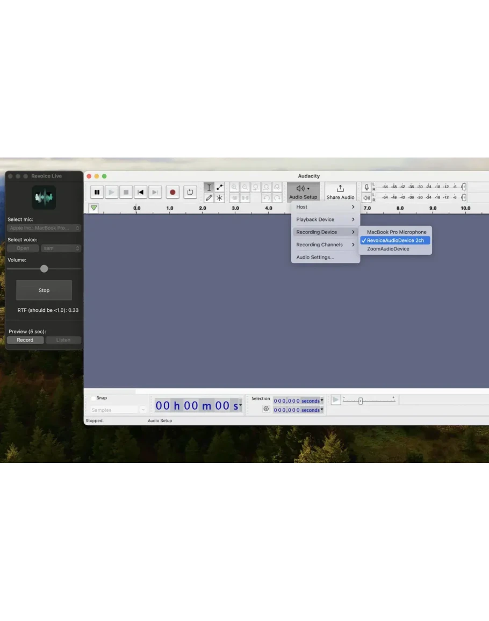Click the timeline ruler at 2.0
The image size is (489, 621).
[203, 208]
